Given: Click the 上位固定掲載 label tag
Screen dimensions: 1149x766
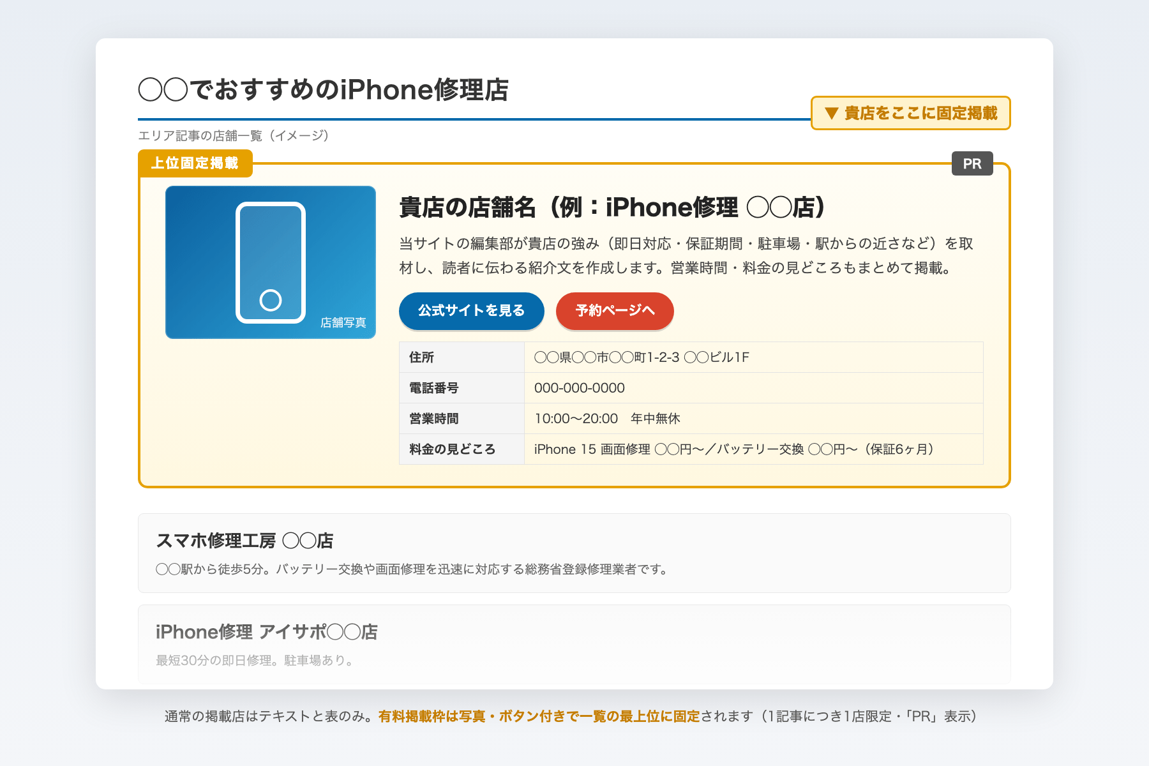Looking at the screenshot, I should pos(195,163).
